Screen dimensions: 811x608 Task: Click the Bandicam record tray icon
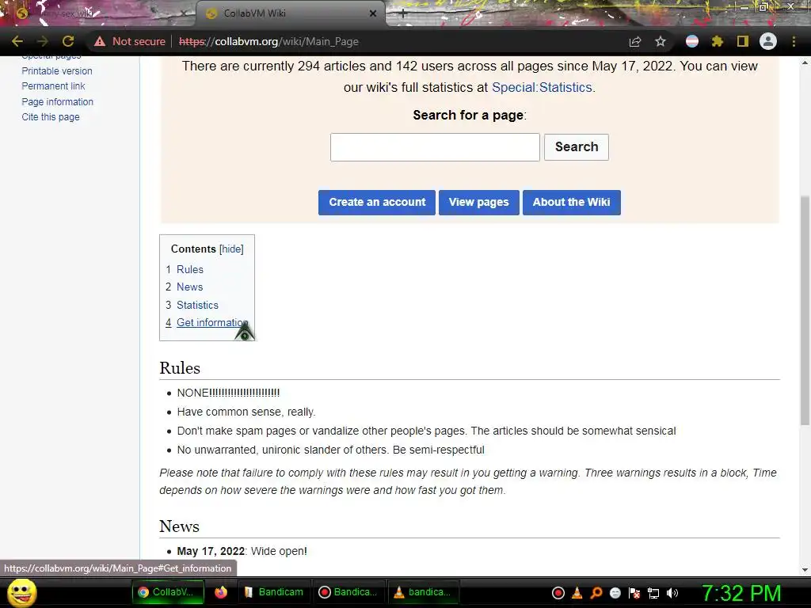point(558,593)
